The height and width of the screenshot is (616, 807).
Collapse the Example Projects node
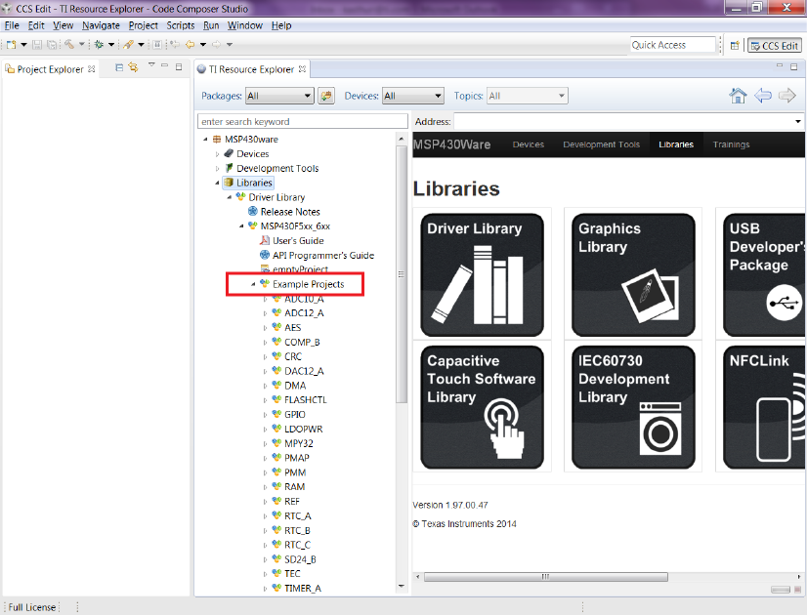[254, 284]
